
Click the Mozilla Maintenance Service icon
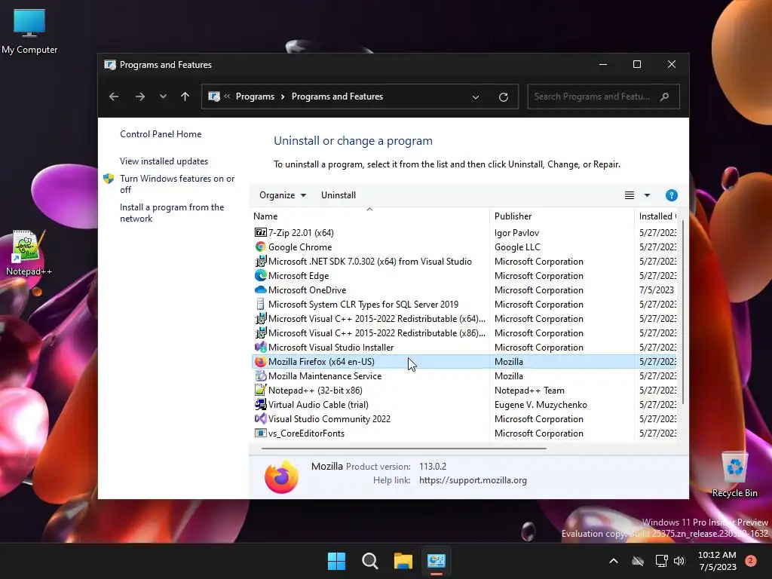(x=260, y=375)
